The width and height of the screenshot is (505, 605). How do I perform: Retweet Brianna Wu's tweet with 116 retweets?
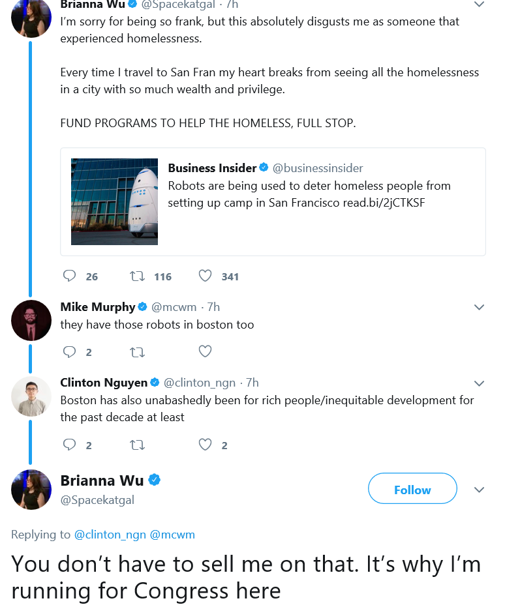tap(137, 276)
